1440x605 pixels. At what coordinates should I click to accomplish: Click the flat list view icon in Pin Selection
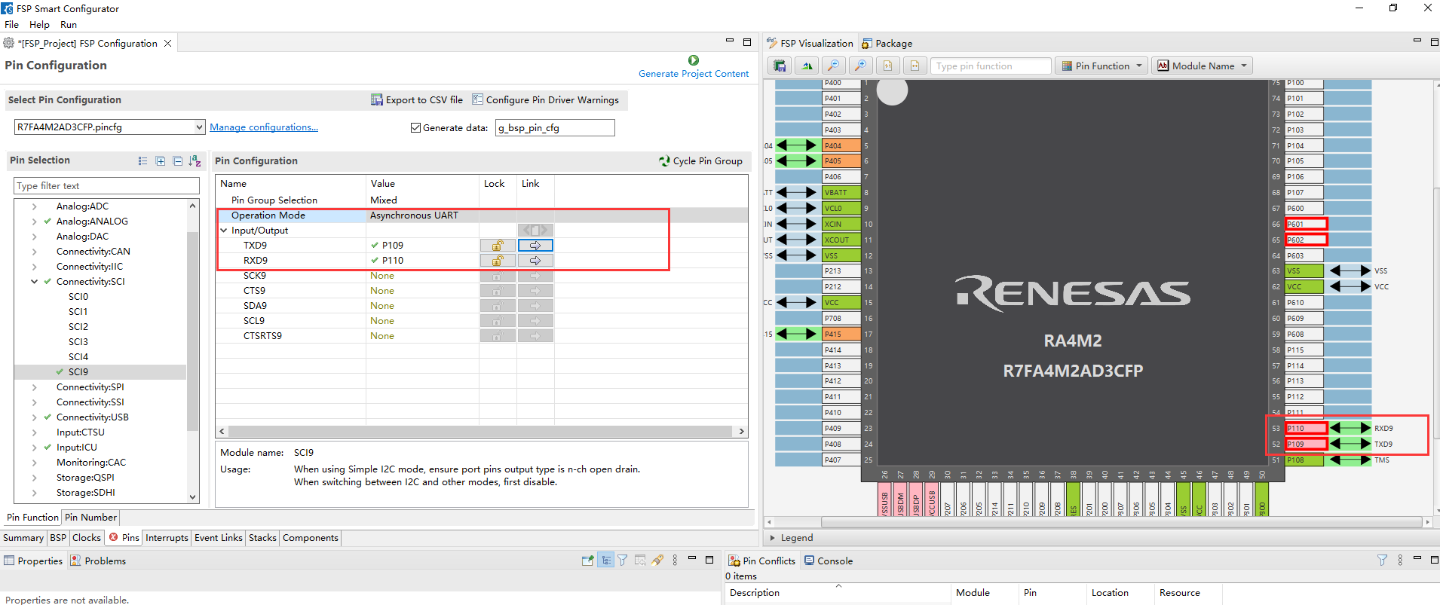click(143, 160)
